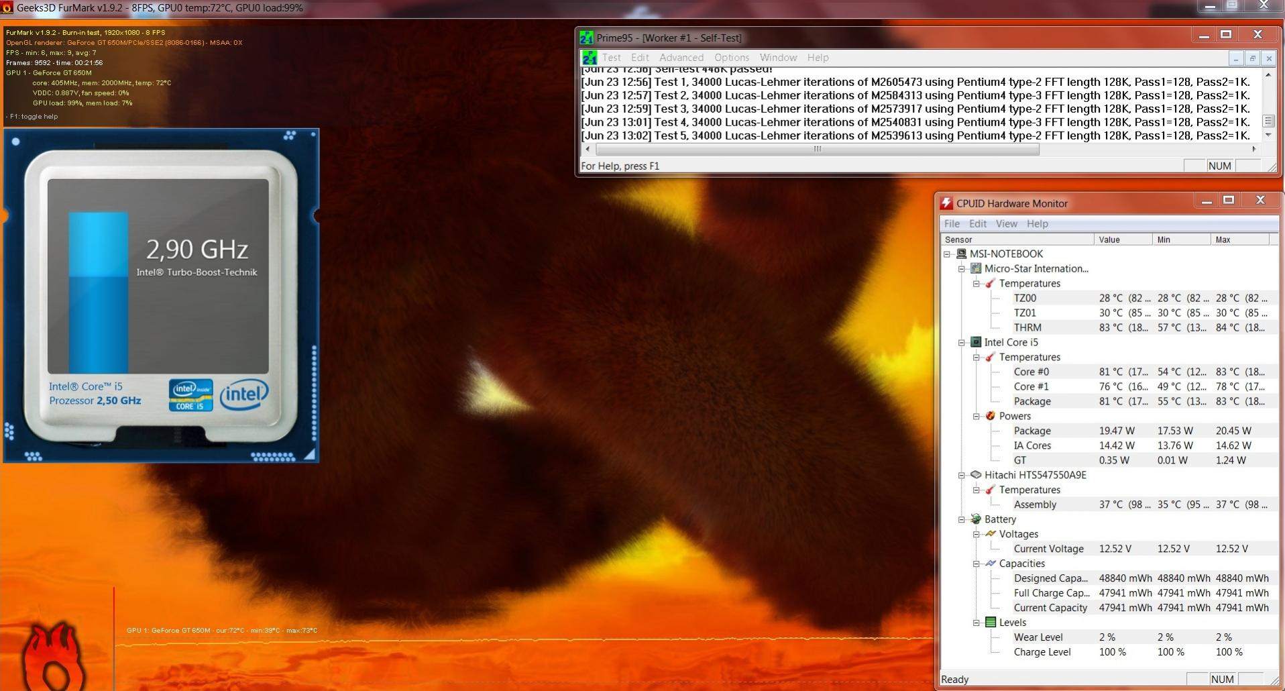The height and width of the screenshot is (691, 1285).
Task: Restore the Prime95 worker child window
Action: (x=1252, y=58)
